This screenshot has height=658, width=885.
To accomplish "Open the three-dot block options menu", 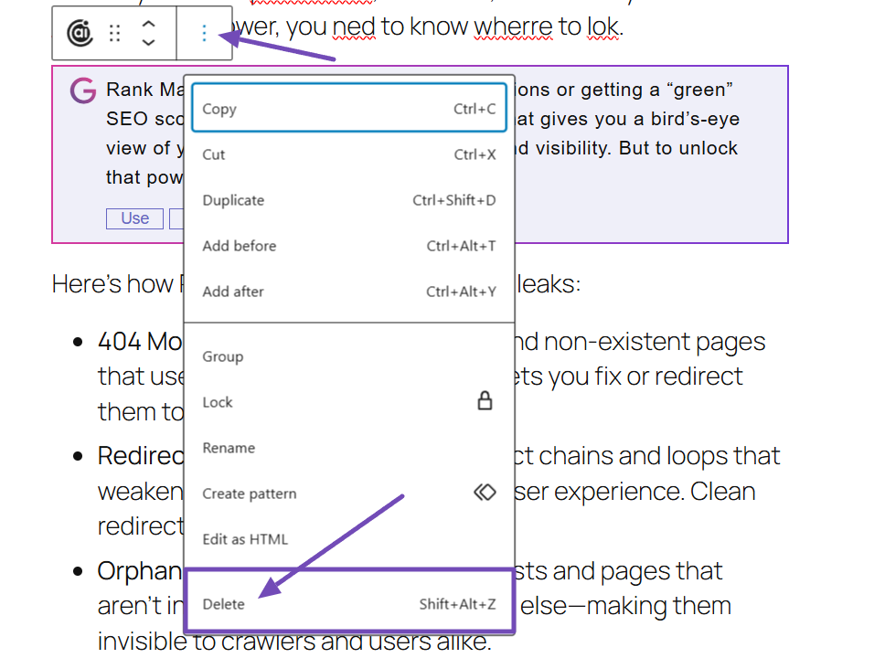I will pyautogui.click(x=204, y=34).
